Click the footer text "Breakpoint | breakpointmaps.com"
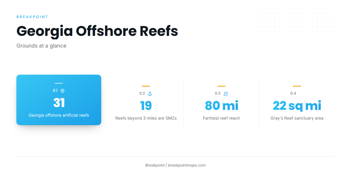Image resolution: width=351 pixels, height=175 pixels. click(175, 165)
